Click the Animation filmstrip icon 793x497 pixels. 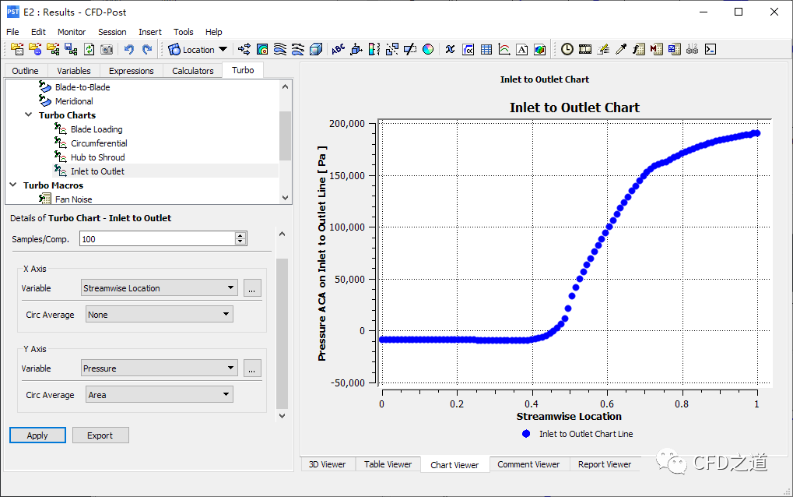click(585, 49)
